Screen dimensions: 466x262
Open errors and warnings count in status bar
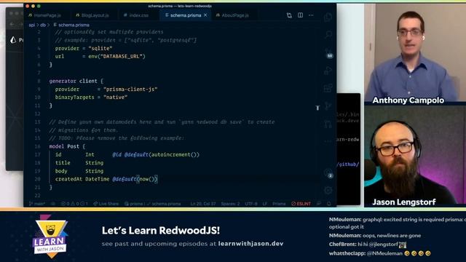pos(74,204)
